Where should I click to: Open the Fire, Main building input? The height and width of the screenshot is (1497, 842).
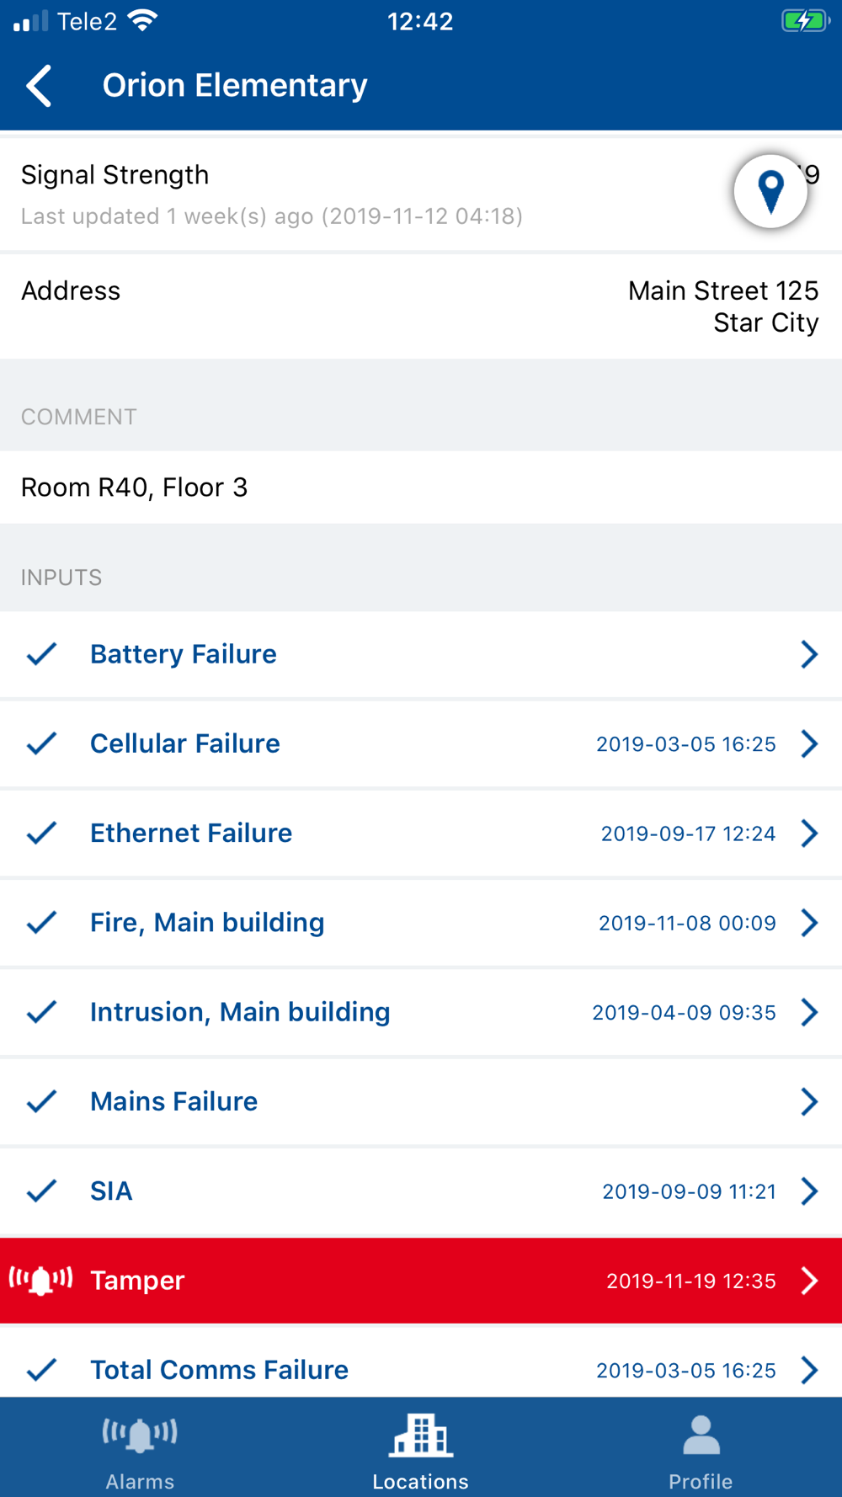pos(207,923)
